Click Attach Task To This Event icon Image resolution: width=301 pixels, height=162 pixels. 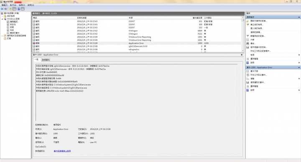(247, 75)
